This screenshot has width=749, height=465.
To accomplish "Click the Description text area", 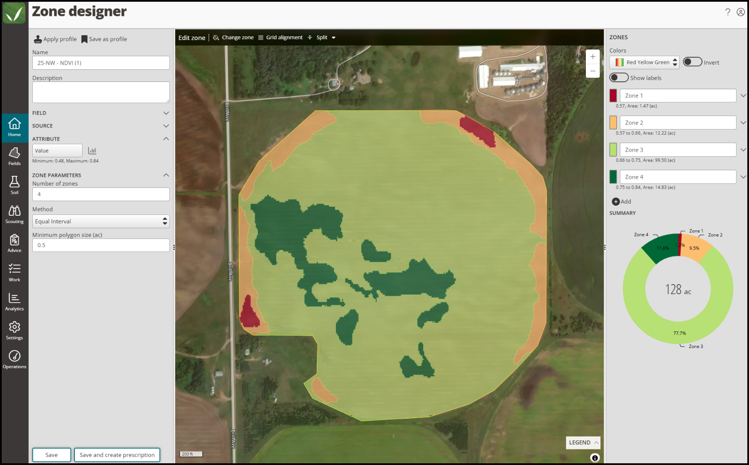I will pos(101,92).
